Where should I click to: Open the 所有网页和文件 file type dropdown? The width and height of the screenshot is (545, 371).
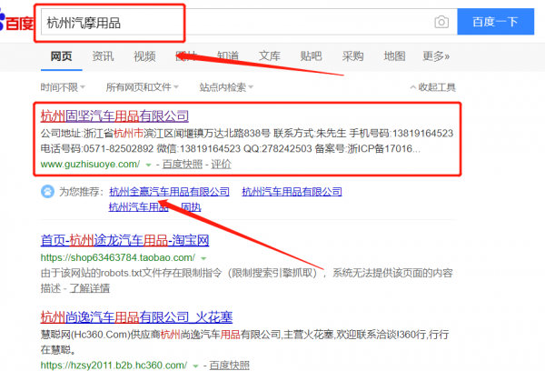click(x=143, y=88)
